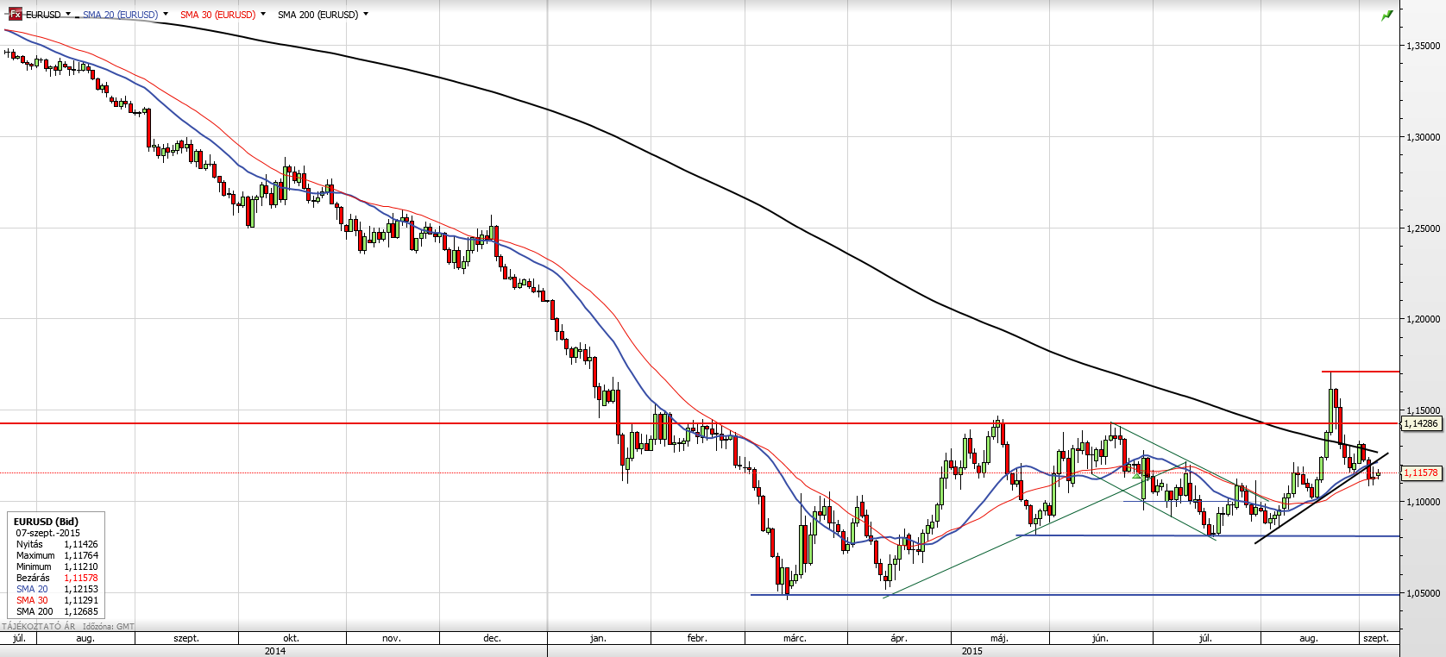Click the Nyitás value 1,11426
Viewport: 1446px width, 657px height.
pos(81,544)
